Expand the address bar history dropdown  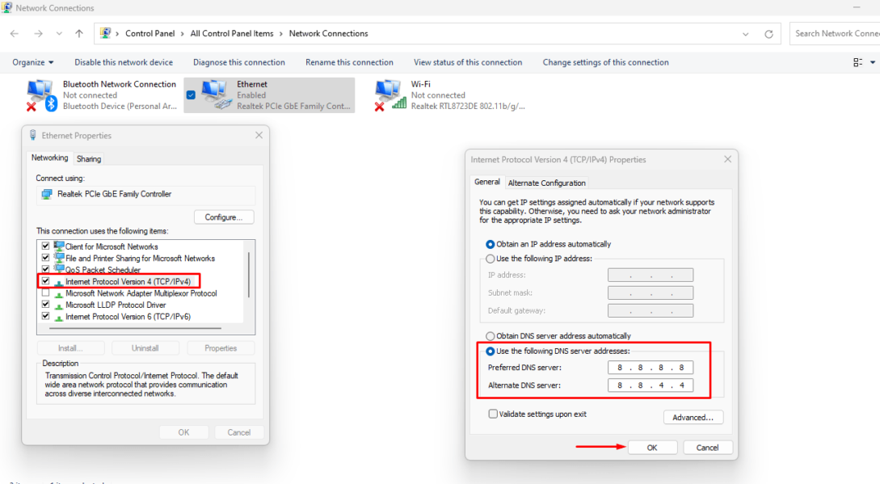click(x=746, y=34)
